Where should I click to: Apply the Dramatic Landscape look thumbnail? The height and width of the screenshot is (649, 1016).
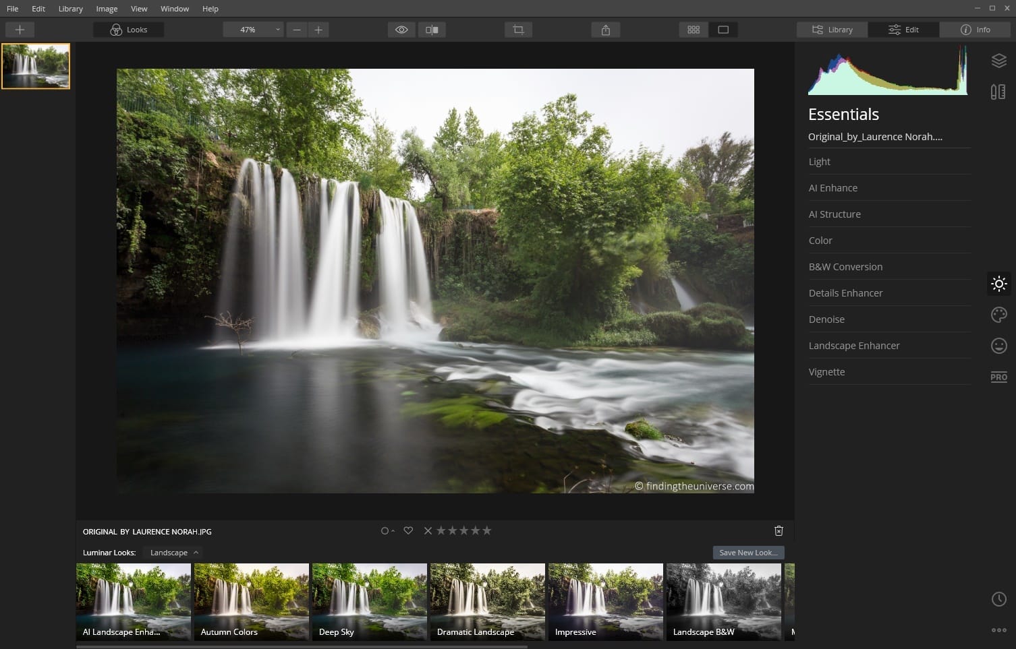487,601
